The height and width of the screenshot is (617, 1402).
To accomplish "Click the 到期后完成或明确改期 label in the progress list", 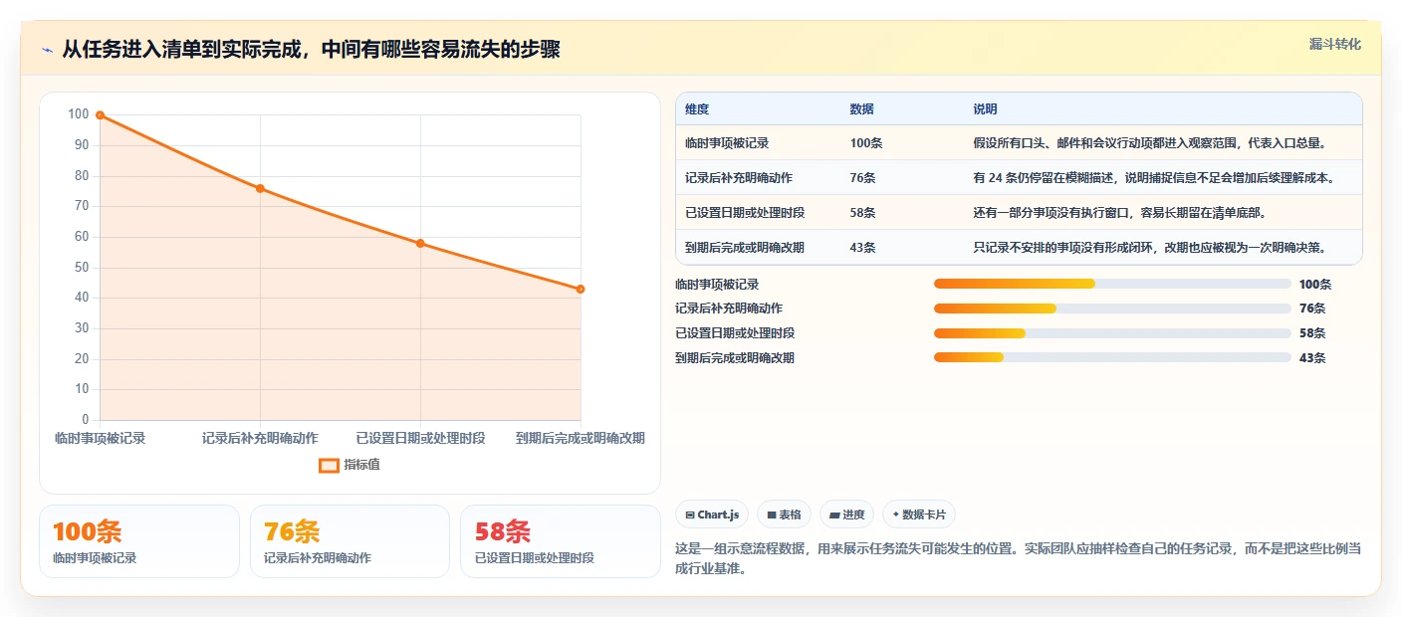I will pyautogui.click(x=735, y=358).
